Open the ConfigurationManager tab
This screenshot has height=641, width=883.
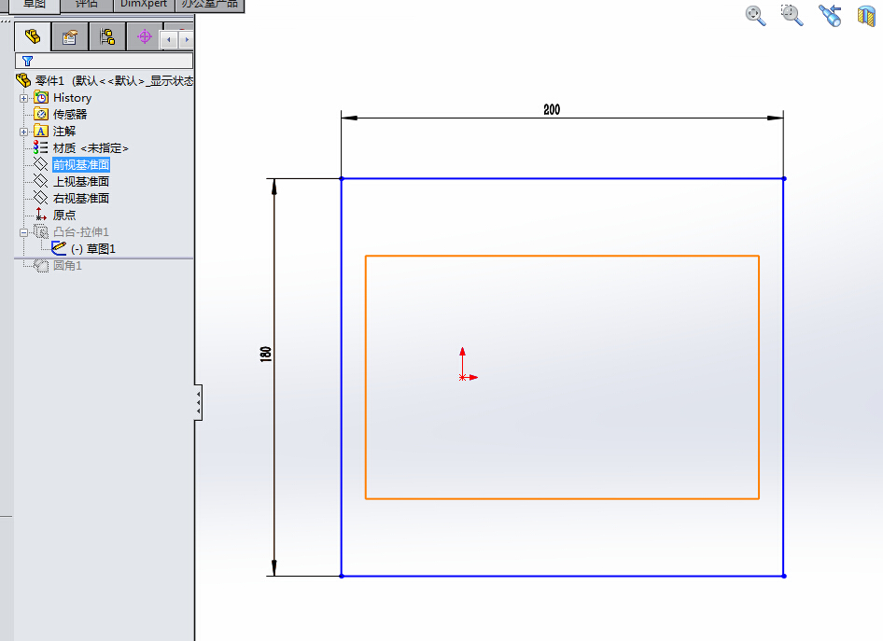point(107,37)
